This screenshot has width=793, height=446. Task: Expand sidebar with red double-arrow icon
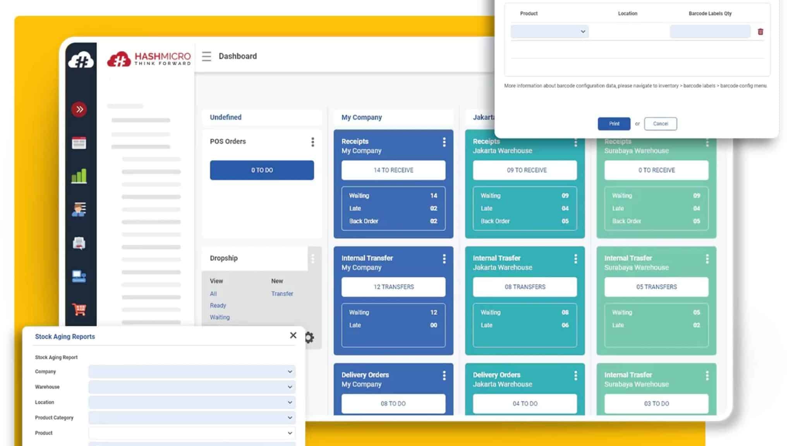(79, 109)
